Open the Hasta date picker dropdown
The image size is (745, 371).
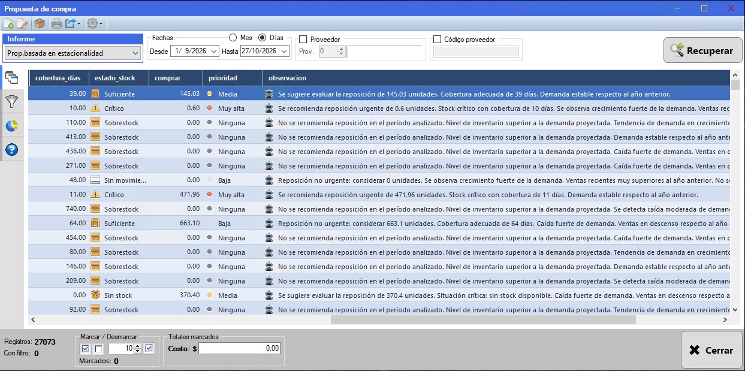pos(283,52)
